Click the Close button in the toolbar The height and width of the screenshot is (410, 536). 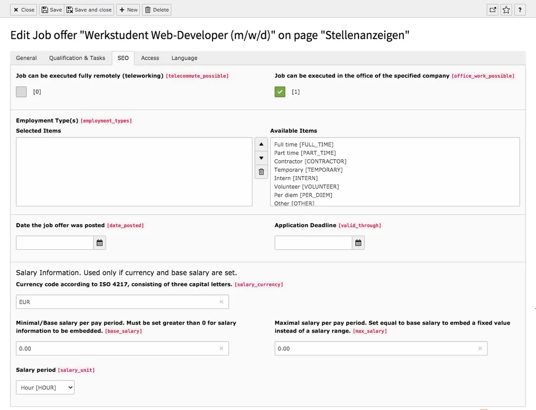pos(23,9)
